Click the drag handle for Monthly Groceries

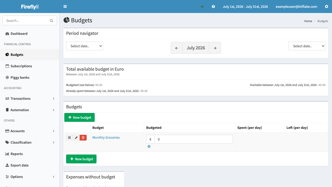pyautogui.click(x=69, y=138)
